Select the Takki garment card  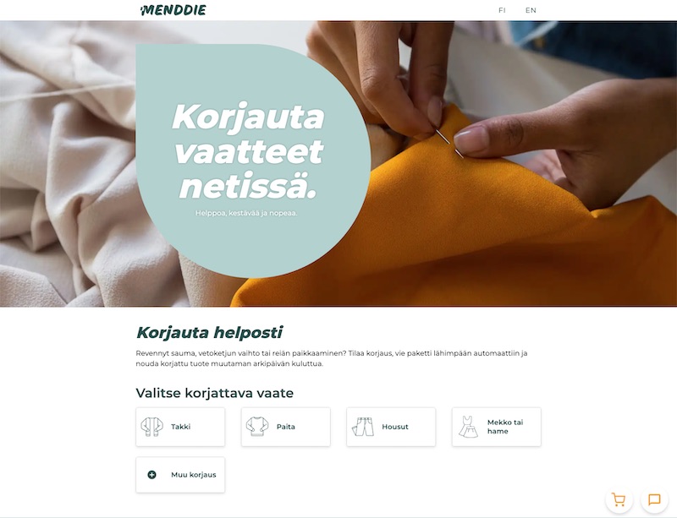click(x=180, y=427)
